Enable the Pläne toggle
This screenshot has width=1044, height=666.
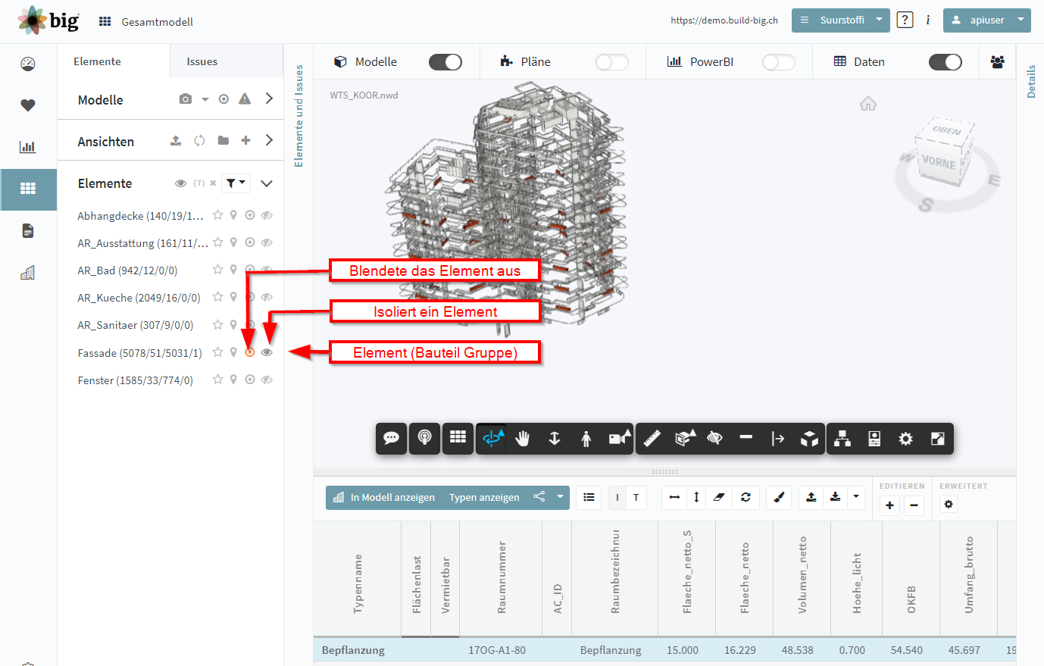pos(612,62)
